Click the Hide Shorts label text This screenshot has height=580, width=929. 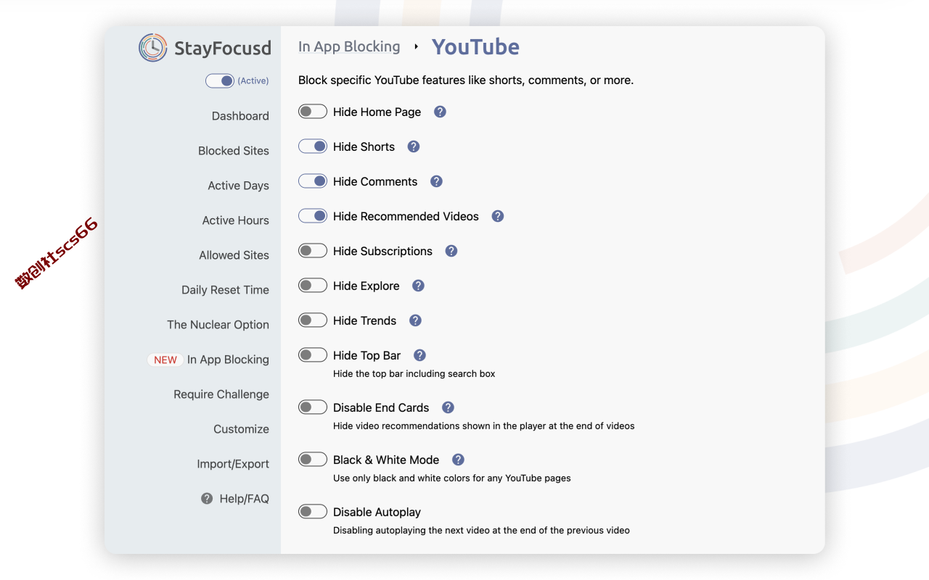(364, 146)
